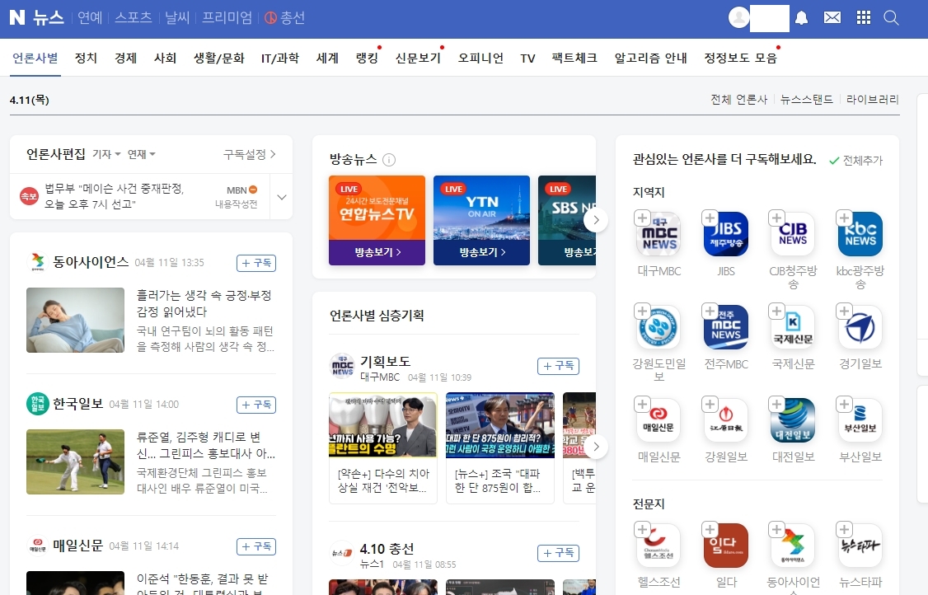The width and height of the screenshot is (928, 595).
Task: Click the N 뉴스 logo
Action: click(x=36, y=17)
